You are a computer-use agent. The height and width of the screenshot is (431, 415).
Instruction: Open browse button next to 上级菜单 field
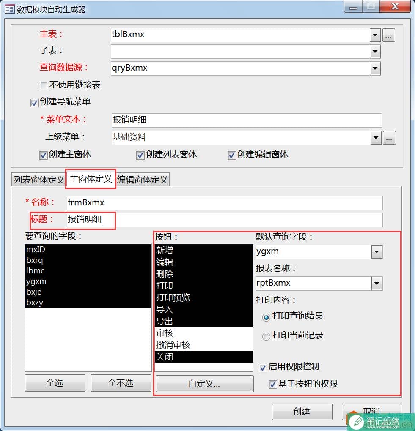pyautogui.click(x=389, y=138)
